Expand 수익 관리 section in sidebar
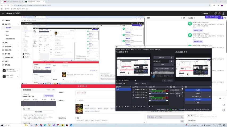Viewport: 227px width, 127px height. 18,54
